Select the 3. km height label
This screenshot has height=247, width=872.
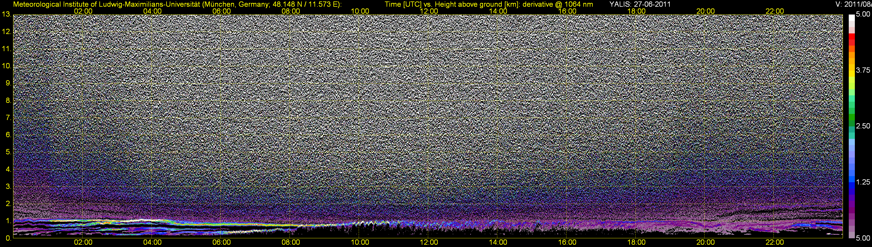[x=8, y=187]
